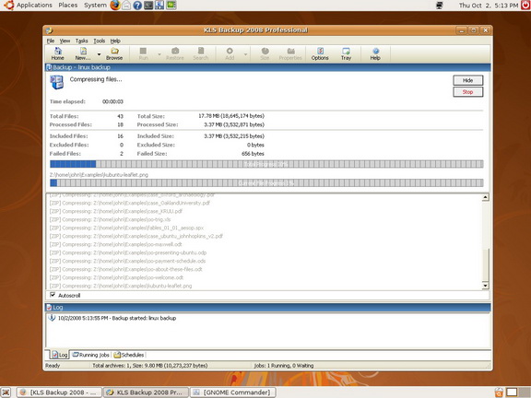The height and width of the screenshot is (398, 531).
Task: Open the Places menu in the top panel
Action: (x=67, y=6)
